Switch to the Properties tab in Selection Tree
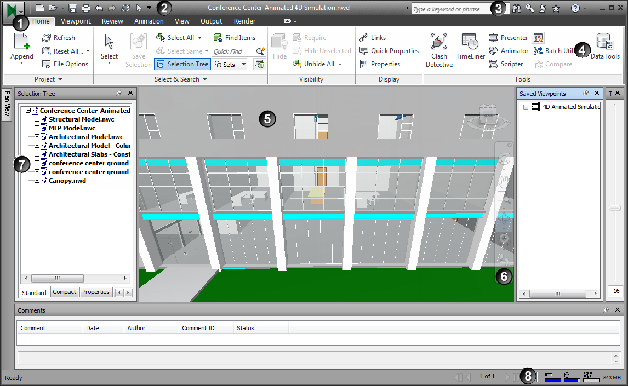 (x=96, y=292)
